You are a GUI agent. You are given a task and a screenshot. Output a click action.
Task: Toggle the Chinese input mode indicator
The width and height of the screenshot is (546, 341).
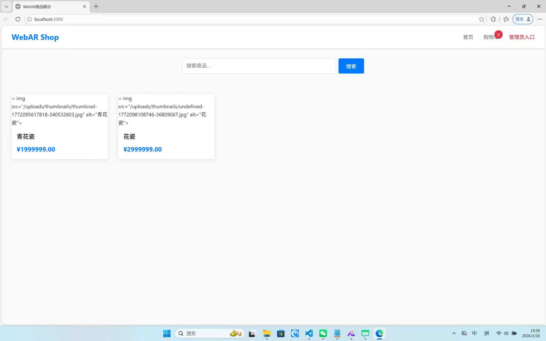pos(474,333)
